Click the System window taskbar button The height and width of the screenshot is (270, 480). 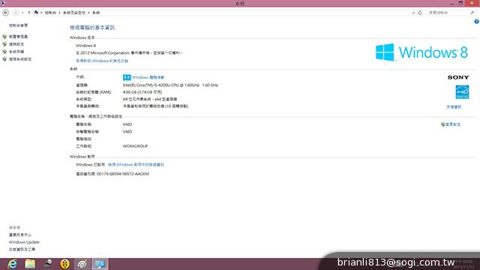point(100,264)
